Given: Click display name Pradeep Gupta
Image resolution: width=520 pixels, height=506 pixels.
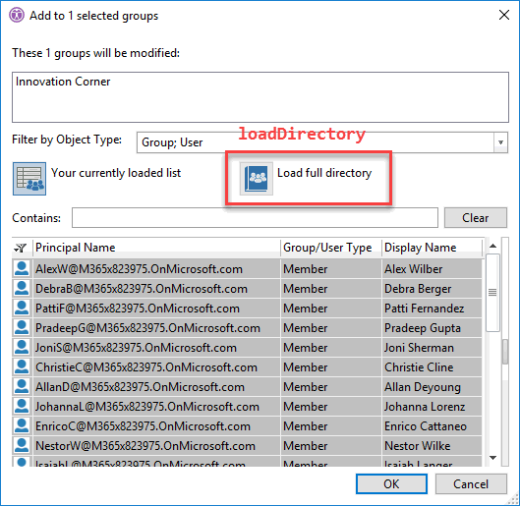Looking at the screenshot, I should coord(423,328).
